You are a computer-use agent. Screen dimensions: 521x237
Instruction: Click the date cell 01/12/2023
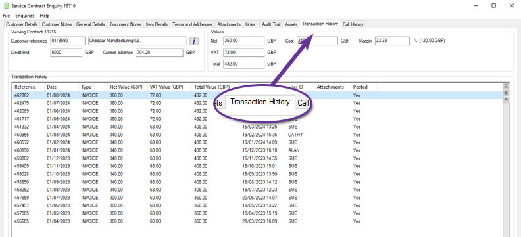point(58,158)
